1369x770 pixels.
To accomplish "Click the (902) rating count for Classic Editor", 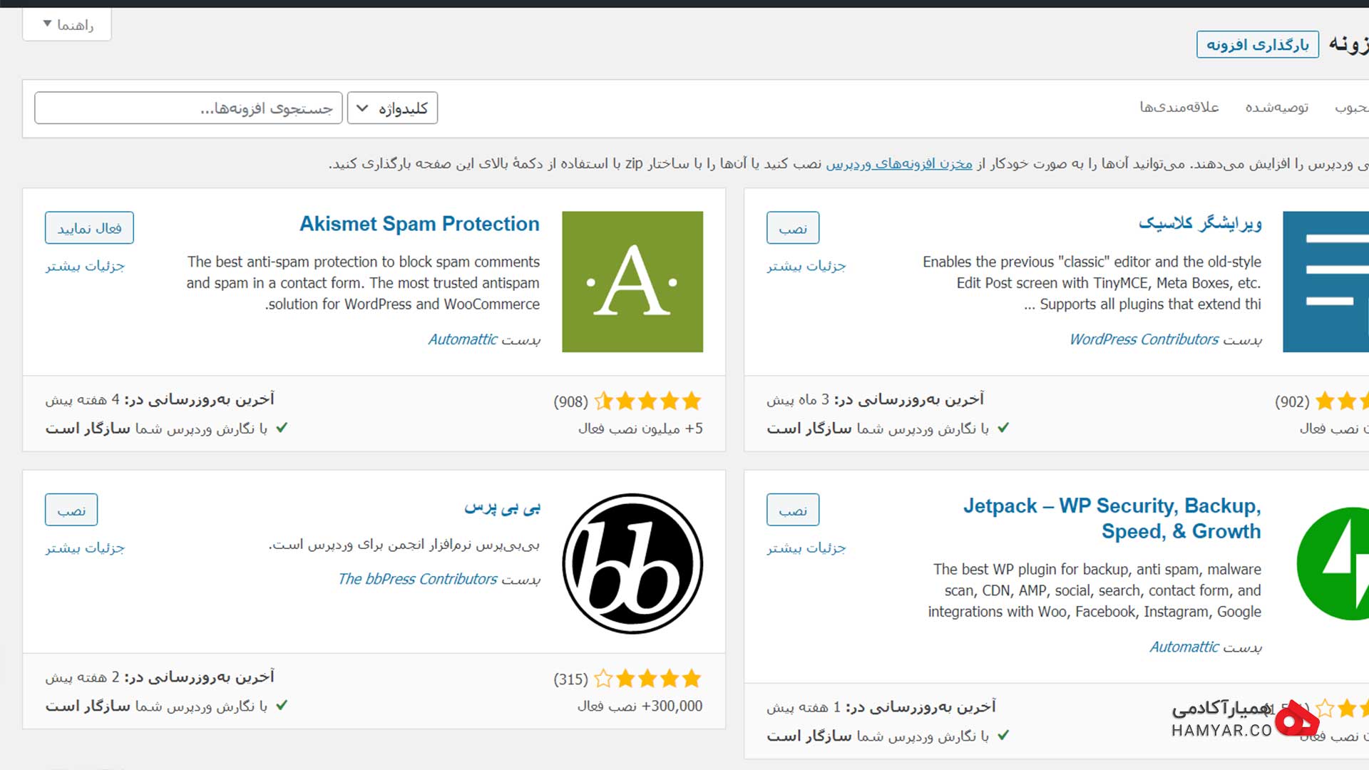I will [x=1293, y=401].
